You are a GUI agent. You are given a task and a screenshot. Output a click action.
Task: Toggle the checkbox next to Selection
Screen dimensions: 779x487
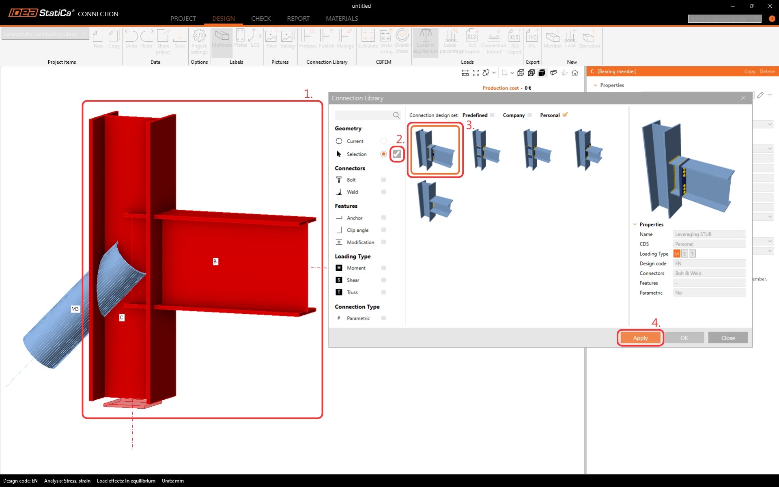pos(397,154)
